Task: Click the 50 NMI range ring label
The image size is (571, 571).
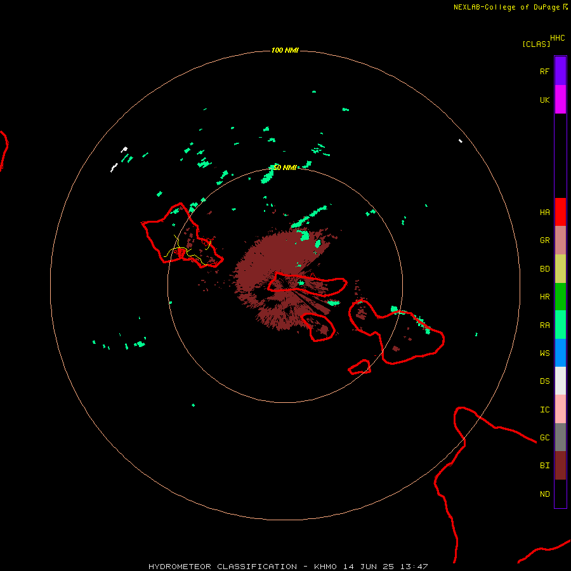Action: click(x=285, y=167)
